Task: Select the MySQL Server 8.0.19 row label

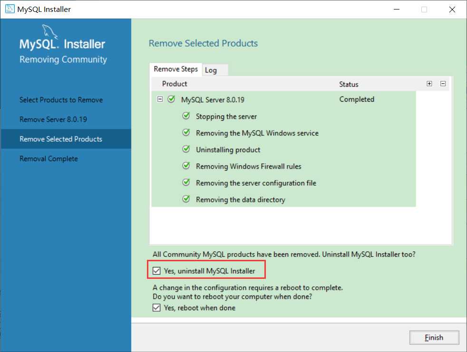Action: [213, 100]
